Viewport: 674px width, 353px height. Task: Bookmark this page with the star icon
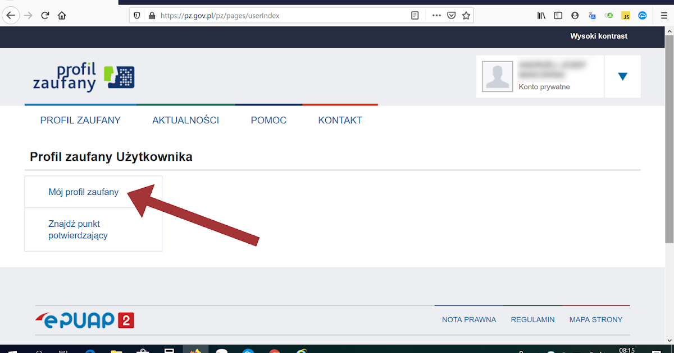466,15
